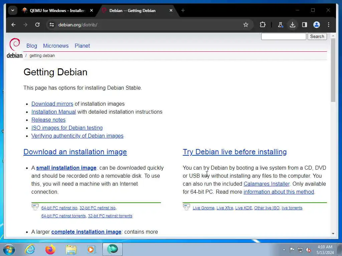This screenshot has height=256, width=342.
Task: Launch Internet Explorer from taskbar
Action: pos(30,249)
